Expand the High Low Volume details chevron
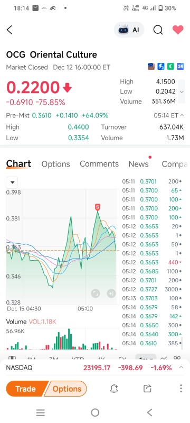The image size is (190, 423). [x=182, y=91]
